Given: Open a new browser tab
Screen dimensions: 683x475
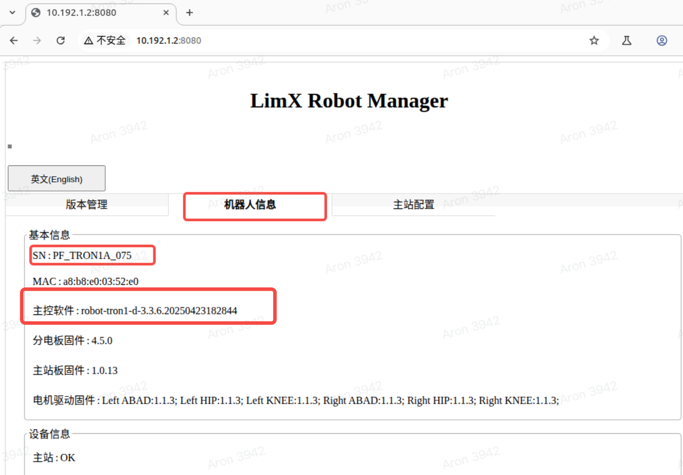Looking at the screenshot, I should click(x=189, y=13).
